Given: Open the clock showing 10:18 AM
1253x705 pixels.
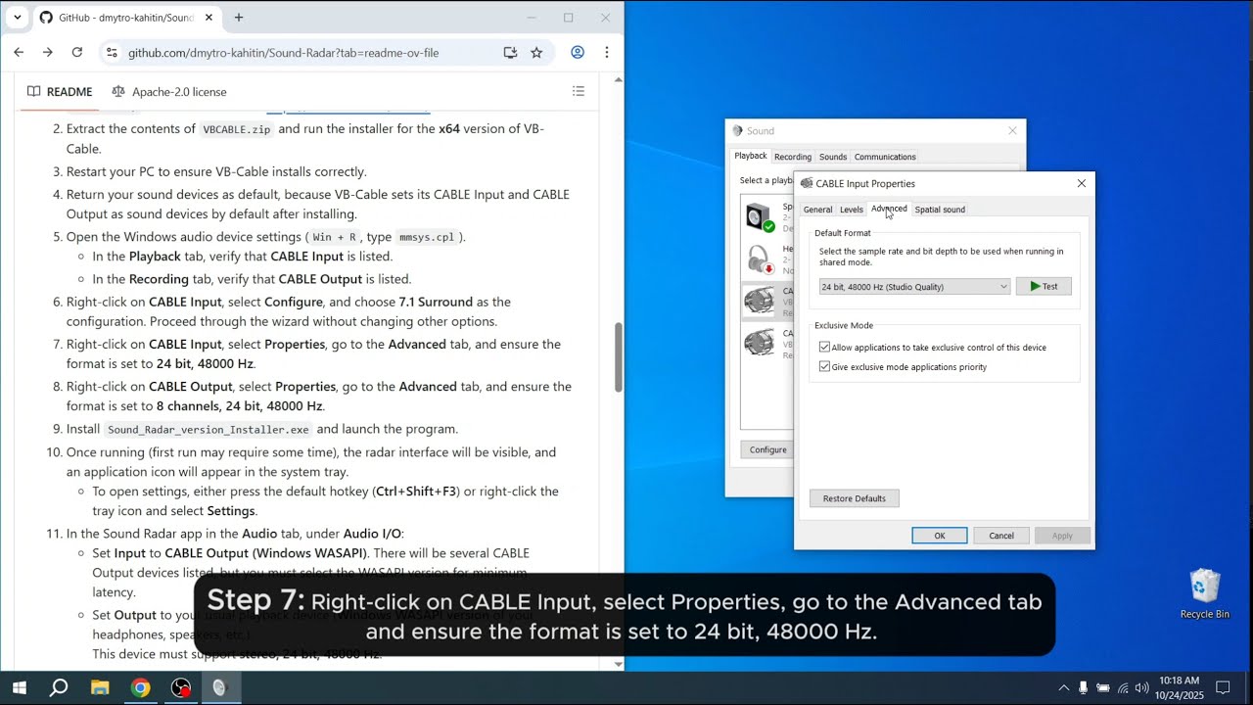Looking at the screenshot, I should click(1179, 687).
